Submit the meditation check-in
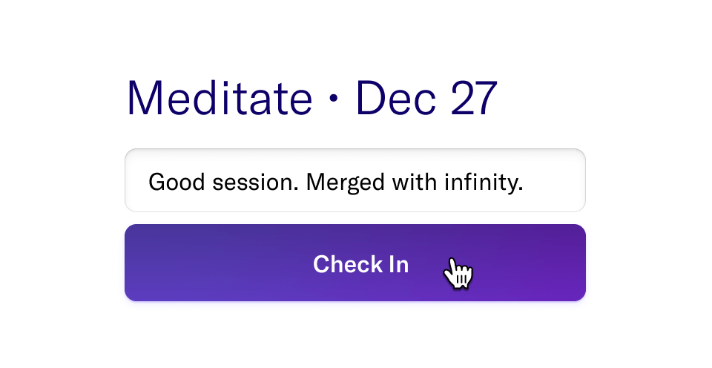712x368 pixels. pos(355,263)
